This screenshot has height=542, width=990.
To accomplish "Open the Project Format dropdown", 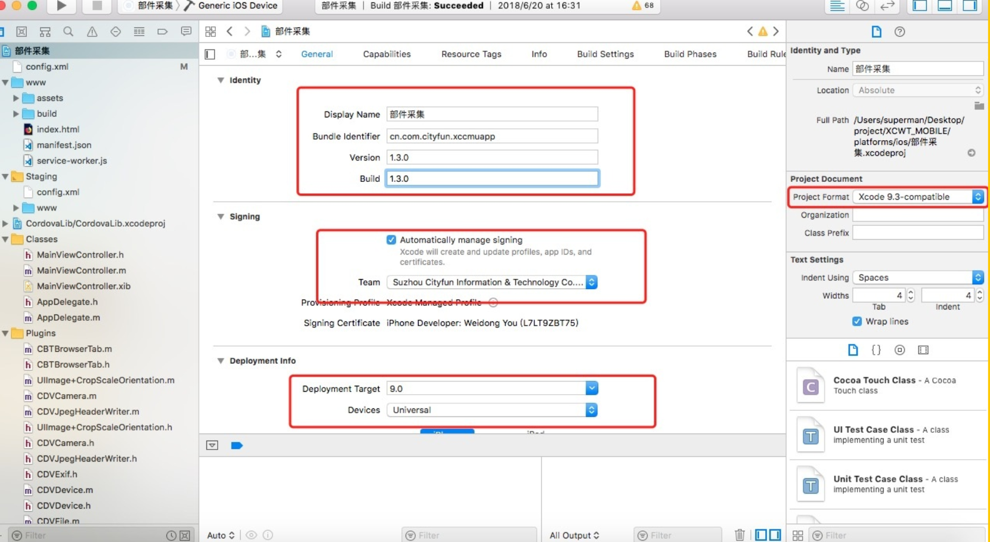I will pyautogui.click(x=918, y=197).
